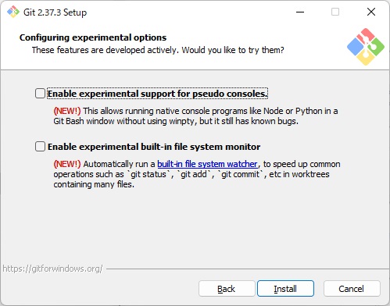Click the greyed-out maximize window icon
The height and width of the screenshot is (306, 390).
335,12
